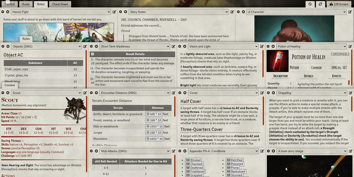
Task: Open the Cover dropdown
Action: pyautogui.click(x=223, y=93)
